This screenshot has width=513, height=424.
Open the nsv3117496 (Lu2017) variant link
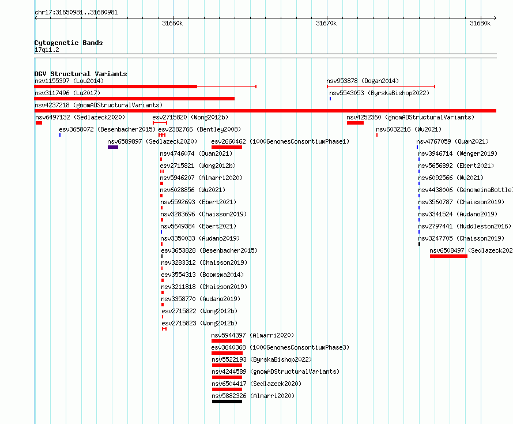click(67, 93)
